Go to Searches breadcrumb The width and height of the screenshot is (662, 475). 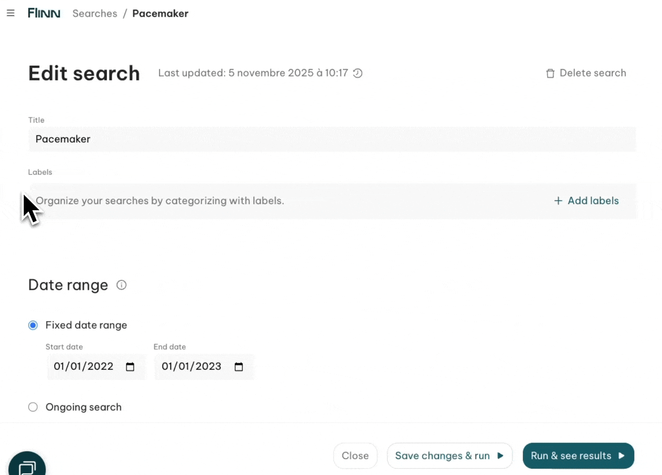click(x=95, y=14)
